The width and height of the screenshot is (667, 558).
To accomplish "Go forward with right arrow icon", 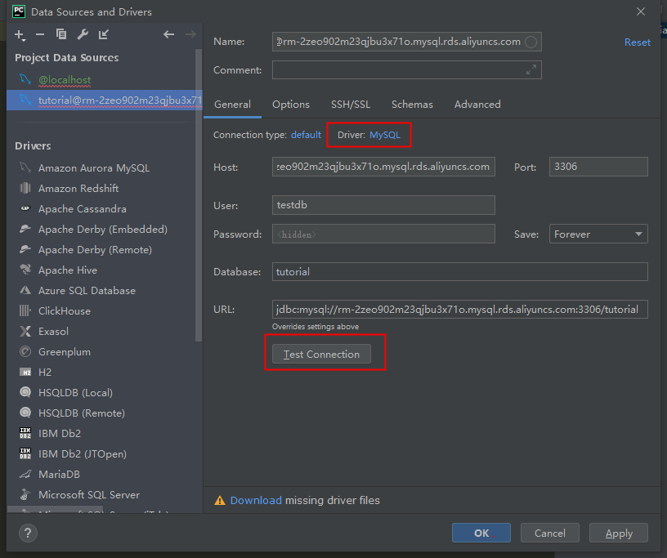I will (x=190, y=34).
